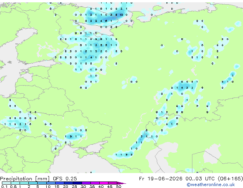Click the '30' legend scale label
Viewport: 243px width, 188px height.
(83, 186)
